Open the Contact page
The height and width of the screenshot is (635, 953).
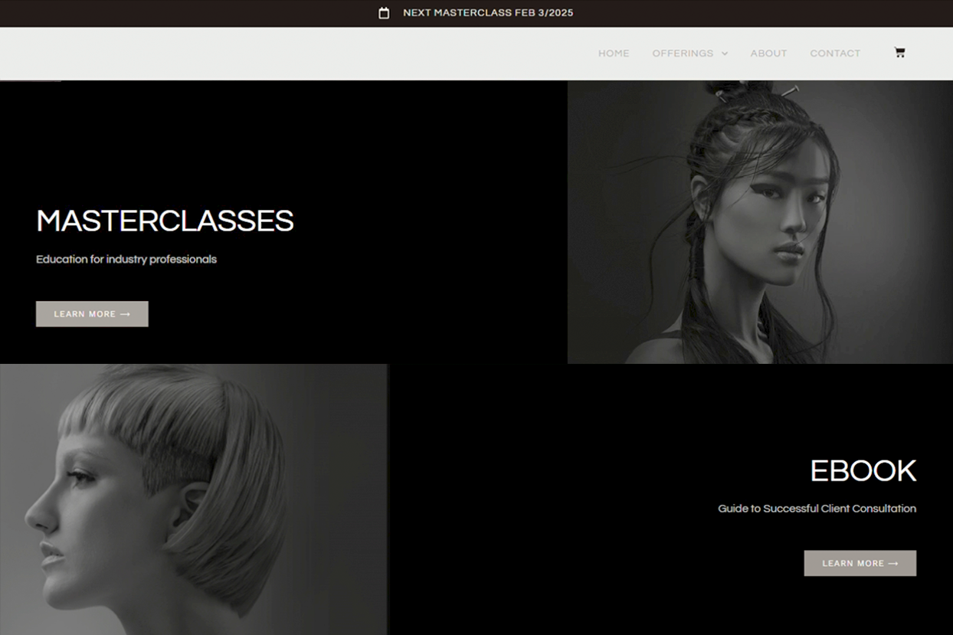835,54
